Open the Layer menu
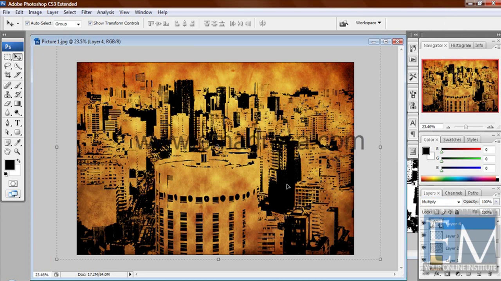Viewport: 501px width, 281px height. click(x=52, y=12)
